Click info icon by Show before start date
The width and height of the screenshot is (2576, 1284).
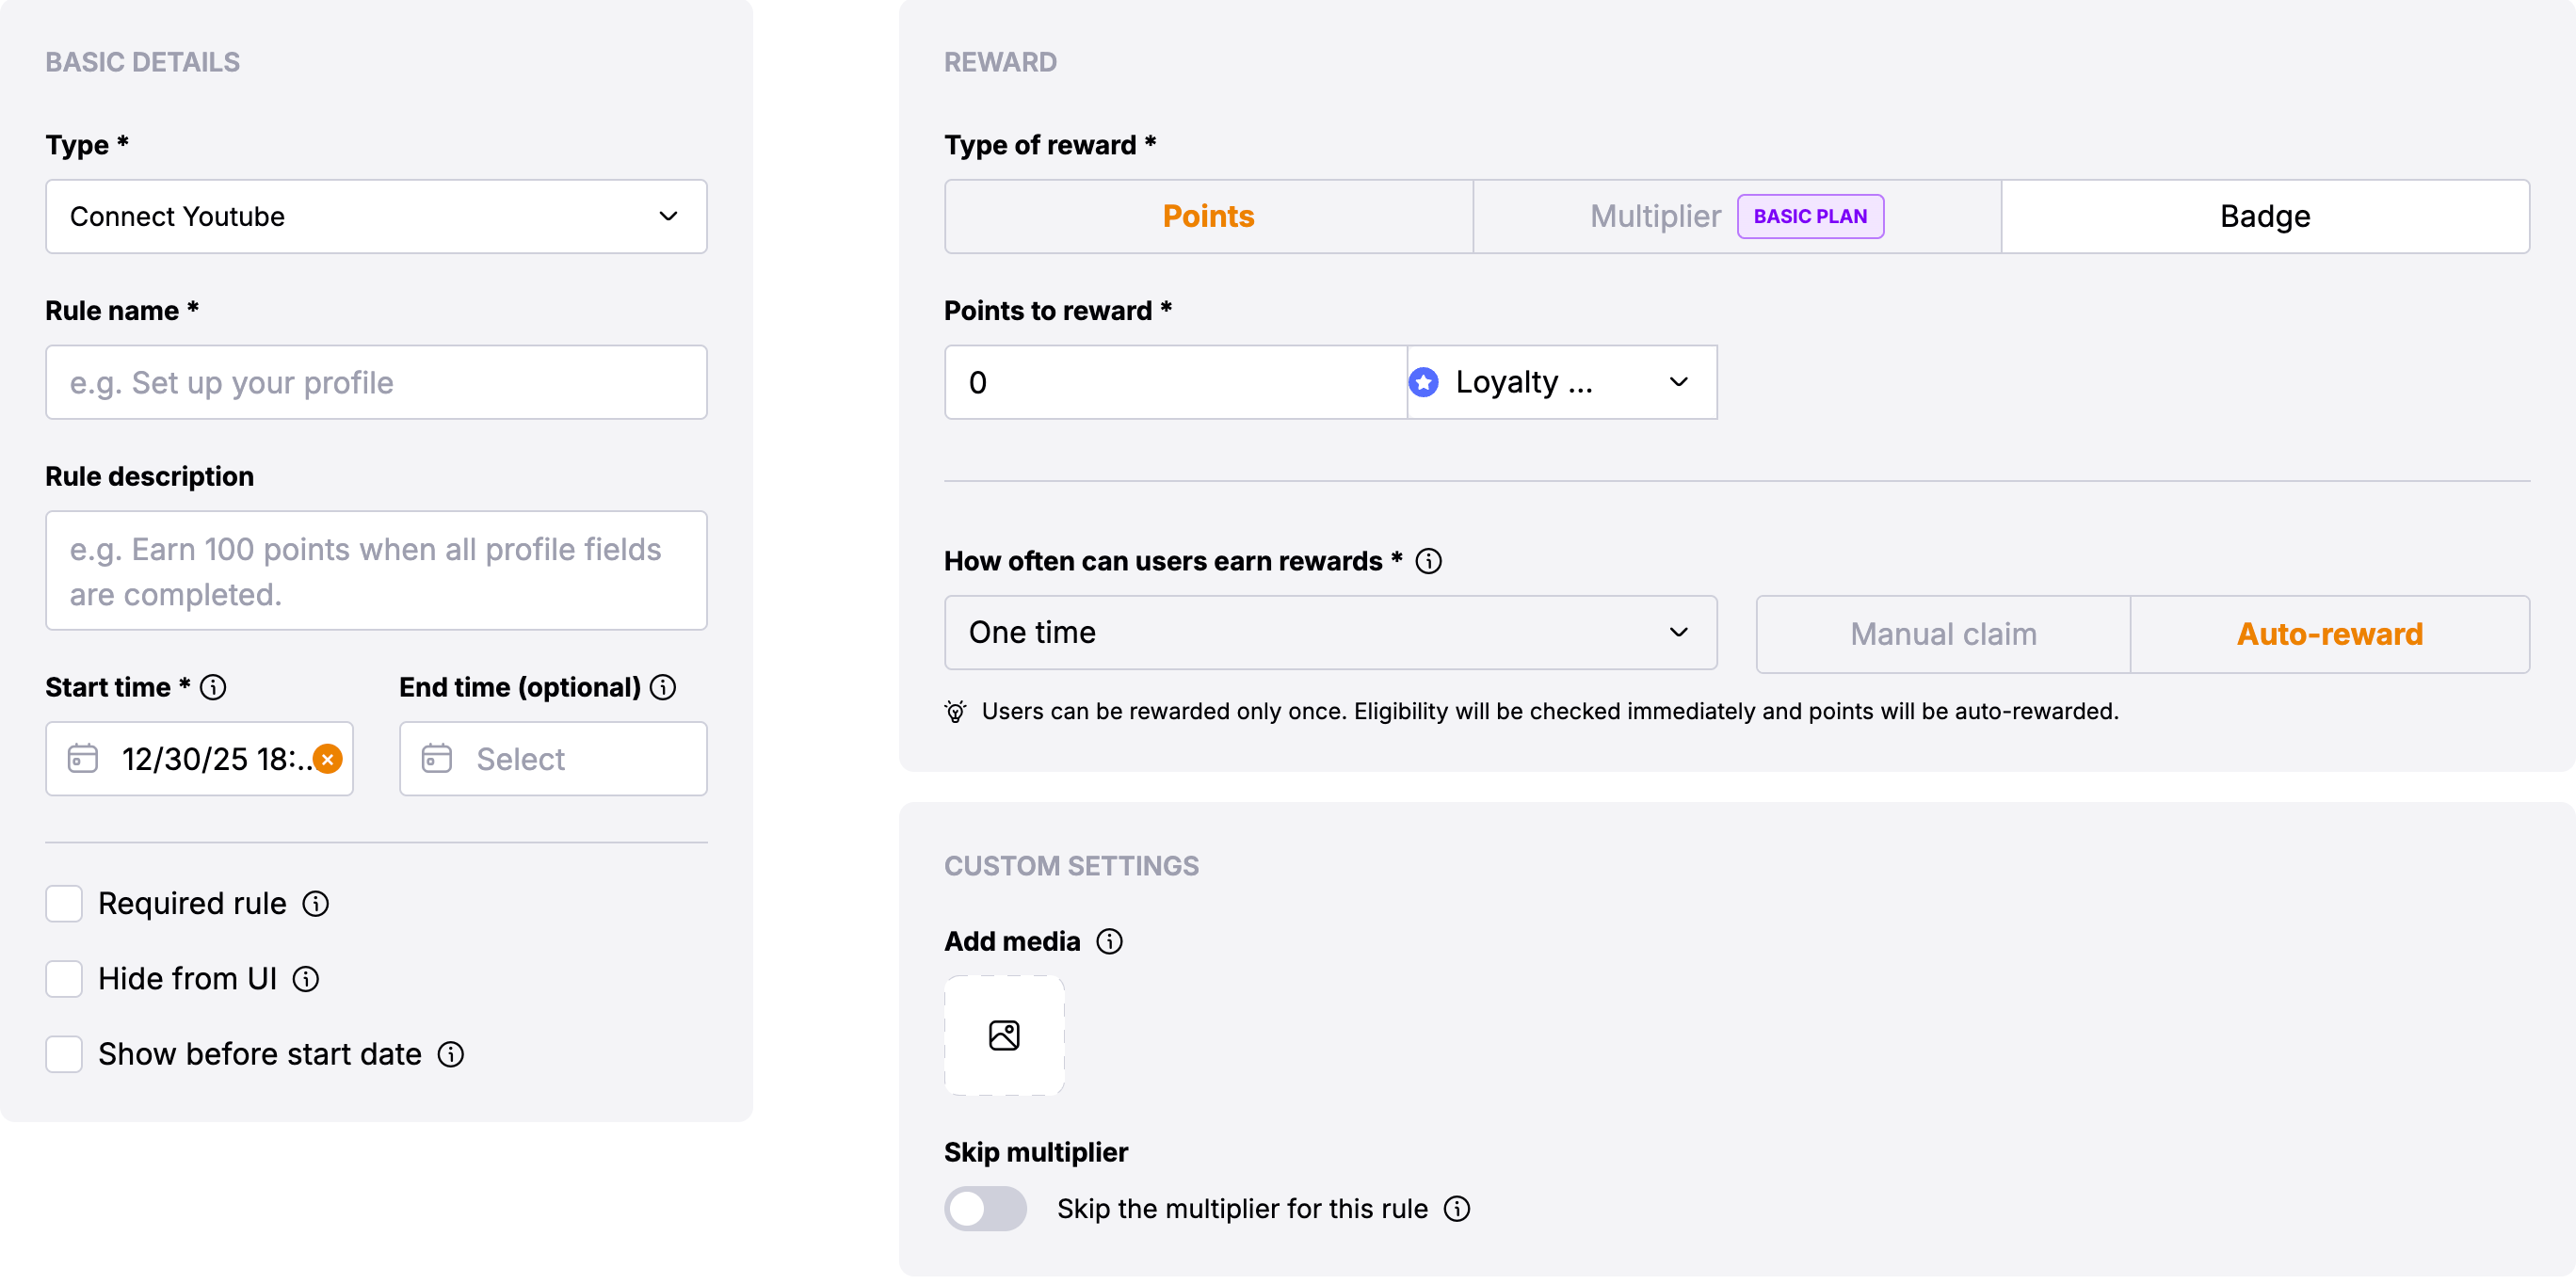coord(451,1055)
